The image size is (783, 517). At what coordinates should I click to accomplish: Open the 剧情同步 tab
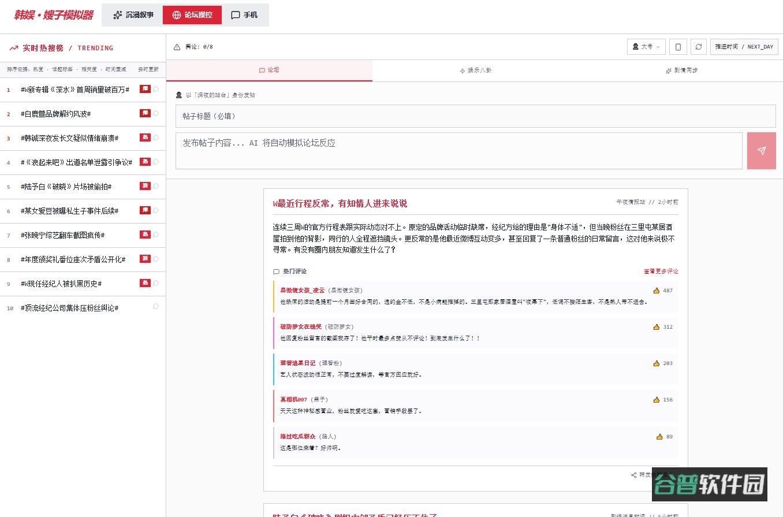[x=681, y=70]
